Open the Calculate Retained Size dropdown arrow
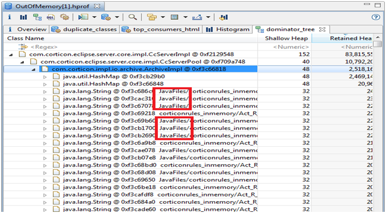The height and width of the screenshot is (213, 386). 186,17
